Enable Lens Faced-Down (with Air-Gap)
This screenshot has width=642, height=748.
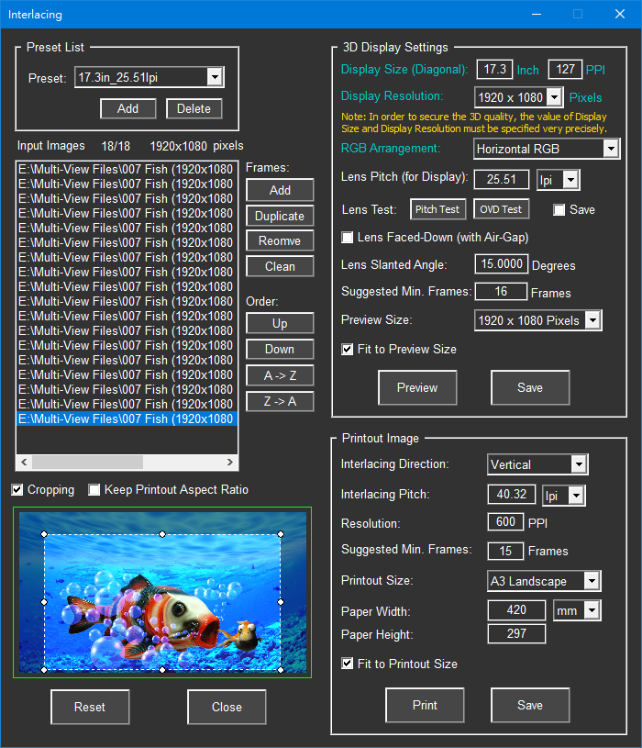[x=348, y=237]
